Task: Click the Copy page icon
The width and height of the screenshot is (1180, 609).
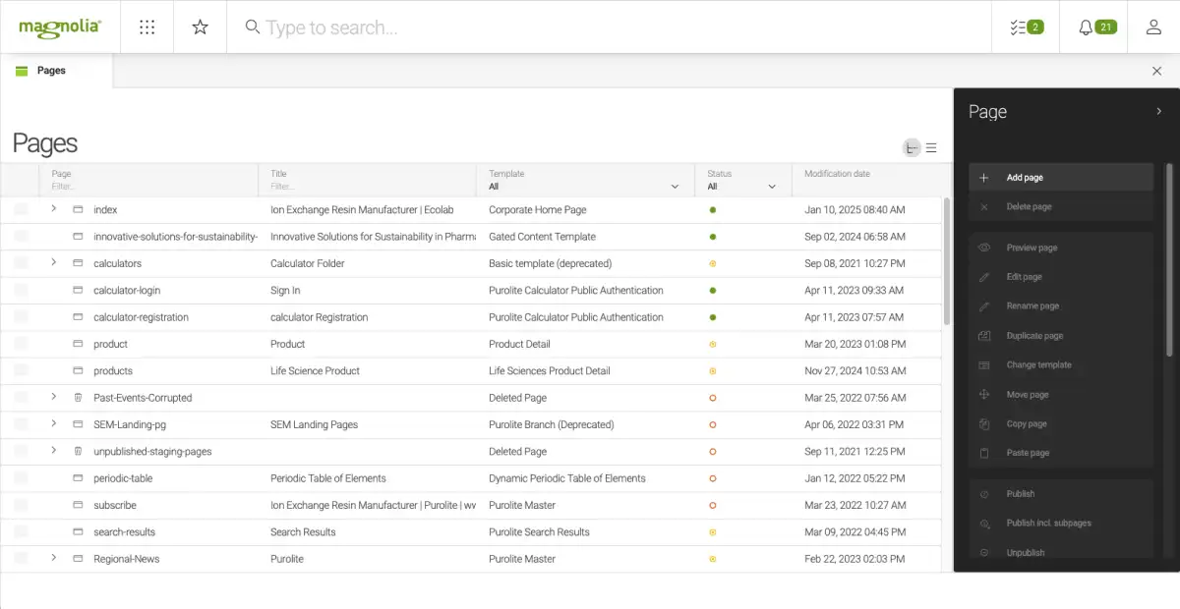Action: pos(984,424)
